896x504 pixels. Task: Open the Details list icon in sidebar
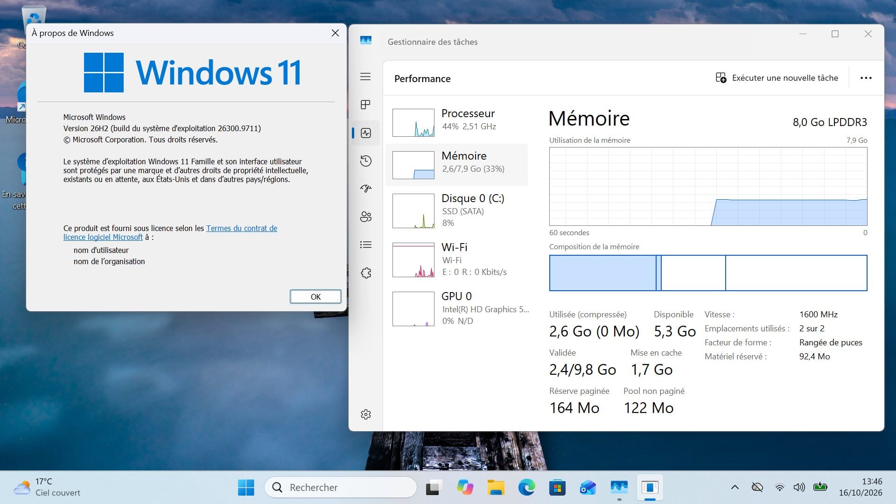click(x=366, y=245)
